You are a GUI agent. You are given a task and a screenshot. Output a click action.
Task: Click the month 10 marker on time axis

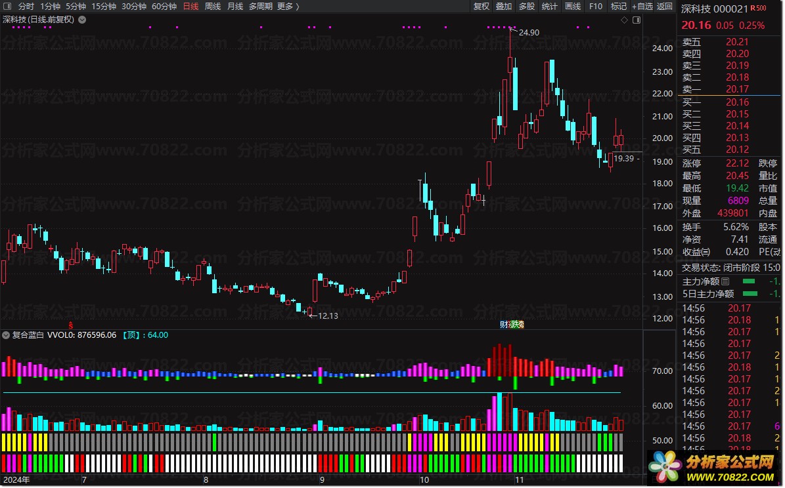[x=424, y=480]
